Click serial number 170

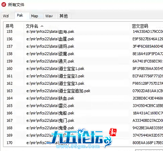pos(9,143)
